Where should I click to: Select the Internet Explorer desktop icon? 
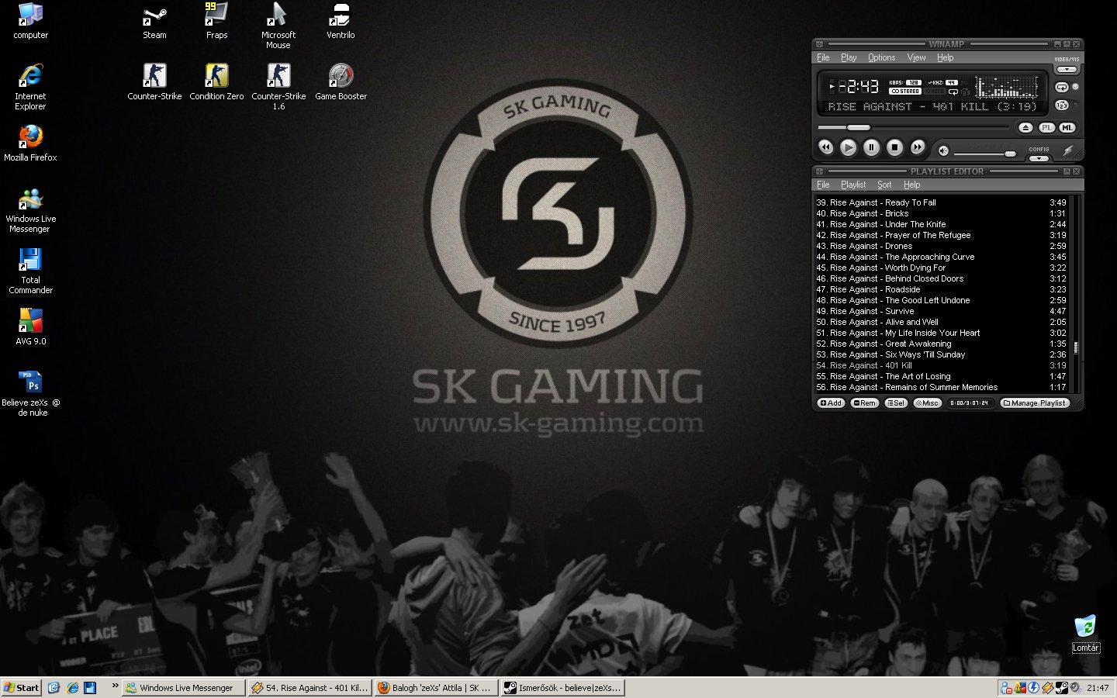pos(30,87)
